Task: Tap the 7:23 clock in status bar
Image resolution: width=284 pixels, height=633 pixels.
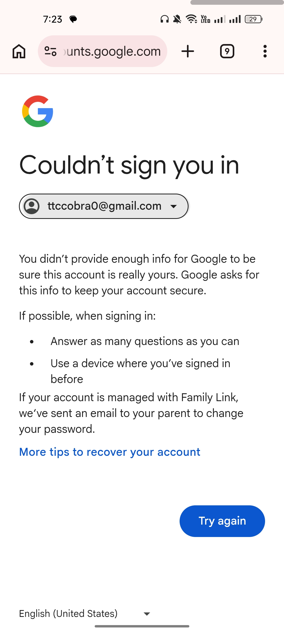Action: click(x=53, y=19)
